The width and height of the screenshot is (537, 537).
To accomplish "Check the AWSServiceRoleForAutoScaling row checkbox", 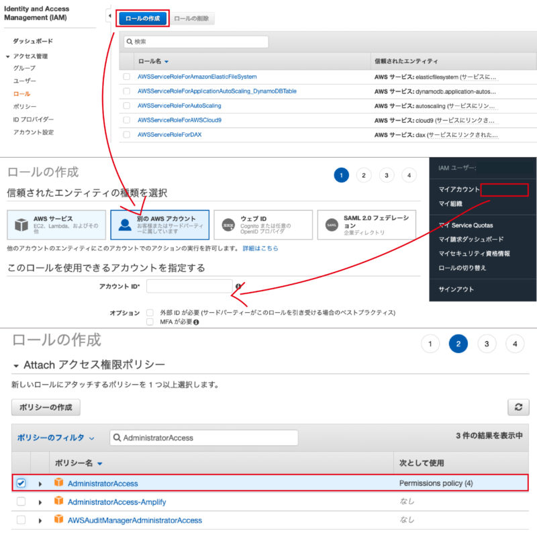I will tap(127, 105).
